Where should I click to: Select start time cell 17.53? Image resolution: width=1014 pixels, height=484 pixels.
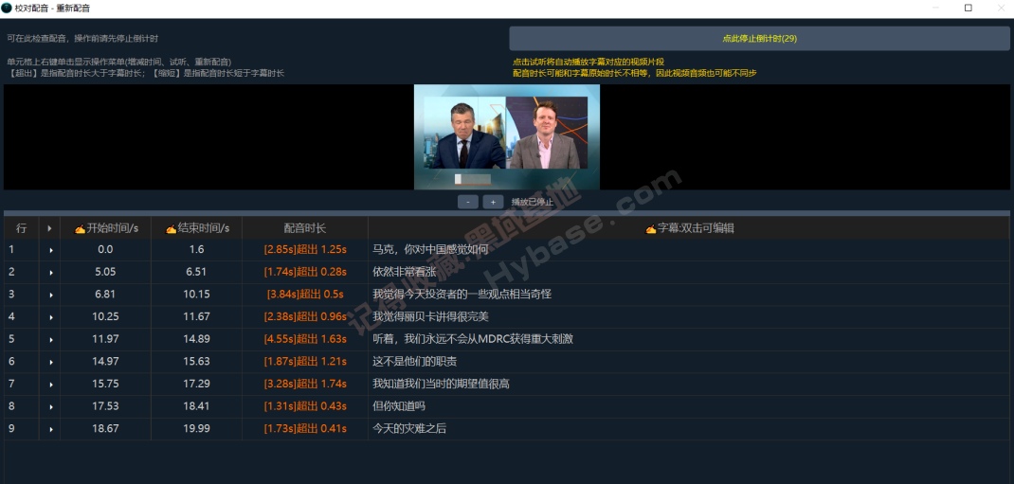pos(105,406)
